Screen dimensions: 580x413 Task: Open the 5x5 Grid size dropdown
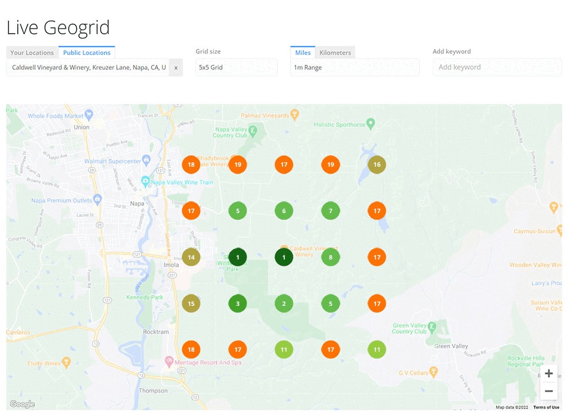point(236,68)
